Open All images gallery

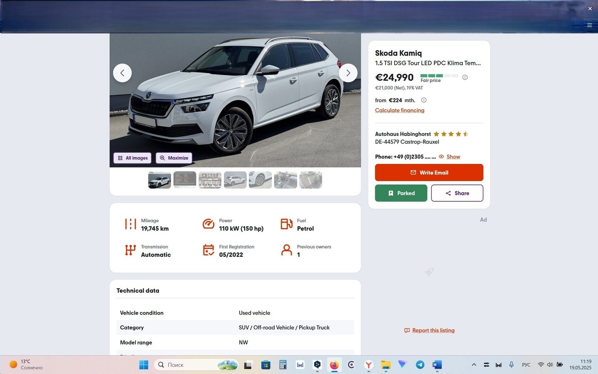(132, 158)
